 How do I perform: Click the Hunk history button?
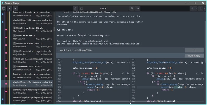(x=194, y=56)
